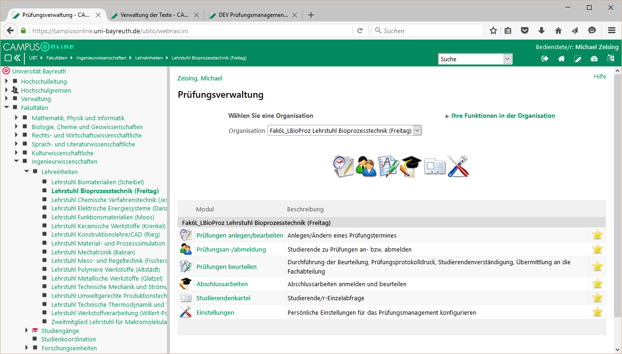Open the large Studierendenkartei card icon
622x354 pixels.
[x=434, y=166]
